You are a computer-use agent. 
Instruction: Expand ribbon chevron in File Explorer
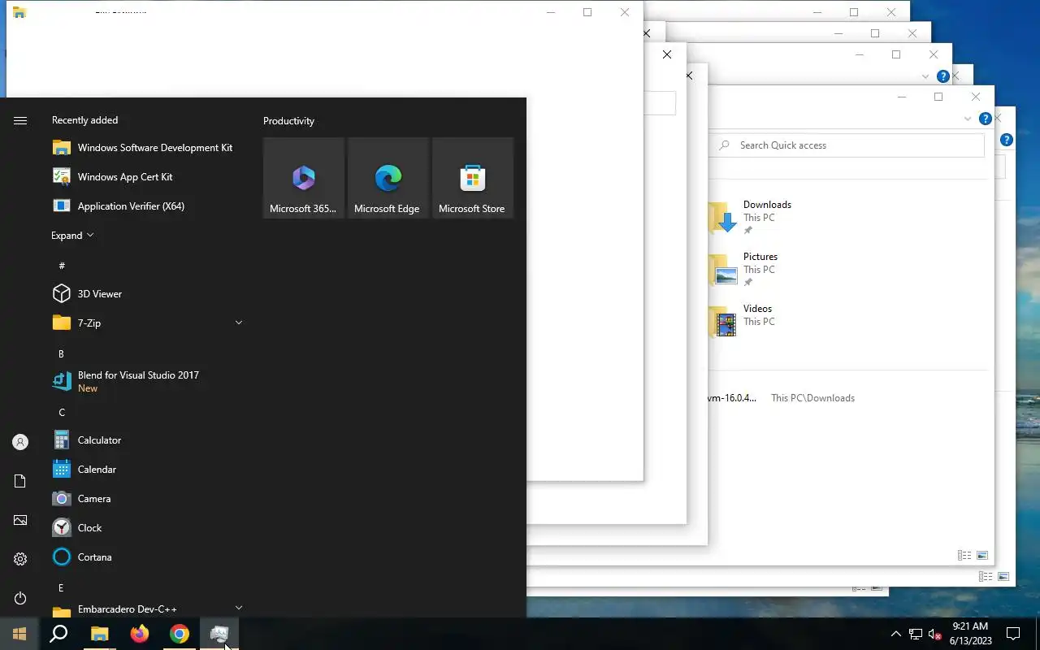coord(967,119)
